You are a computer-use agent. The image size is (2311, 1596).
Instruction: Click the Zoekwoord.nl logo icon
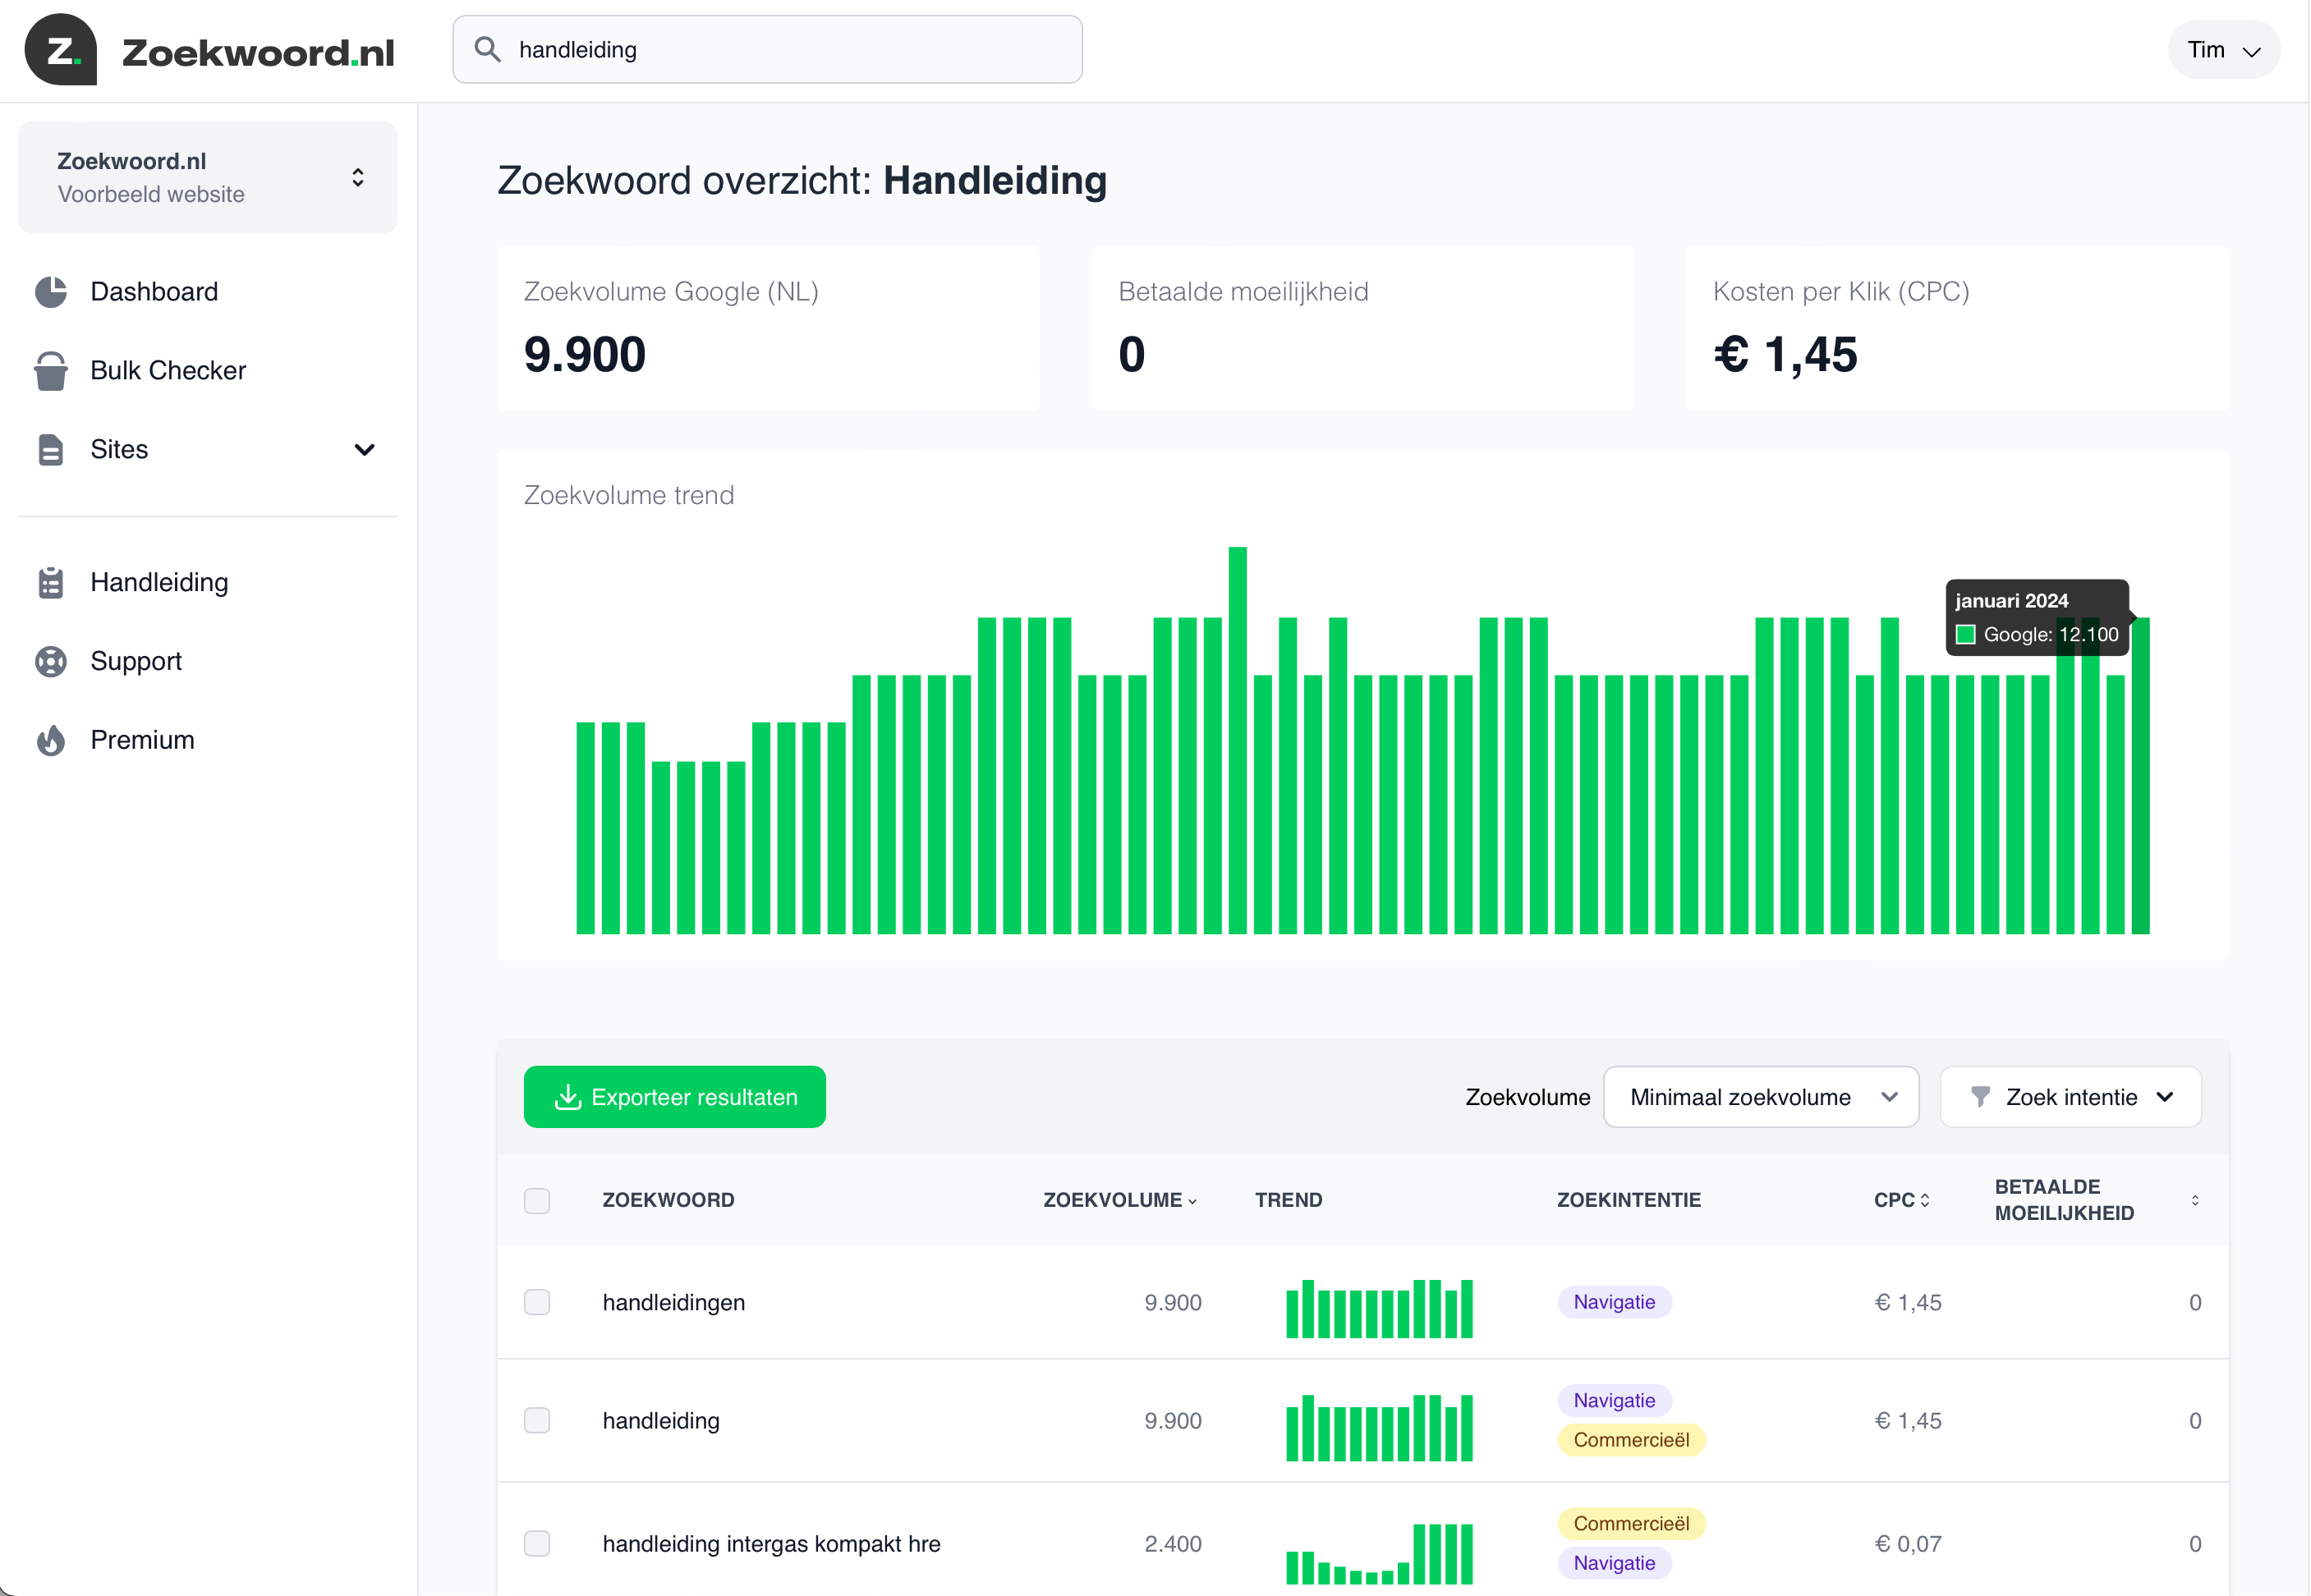click(60, 50)
